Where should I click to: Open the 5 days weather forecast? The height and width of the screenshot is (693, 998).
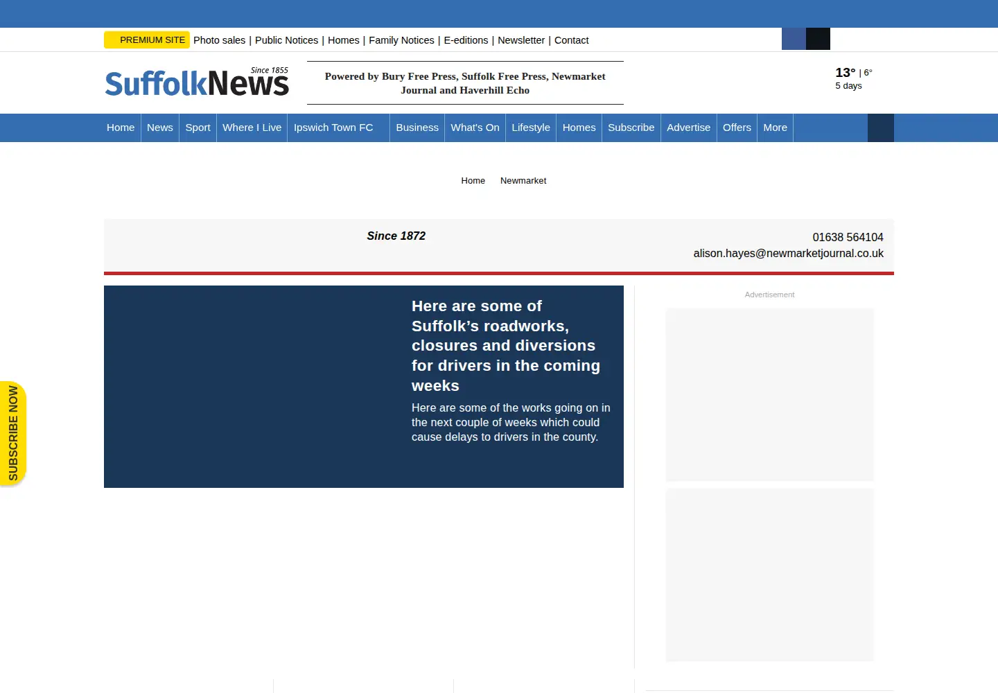coord(848,86)
